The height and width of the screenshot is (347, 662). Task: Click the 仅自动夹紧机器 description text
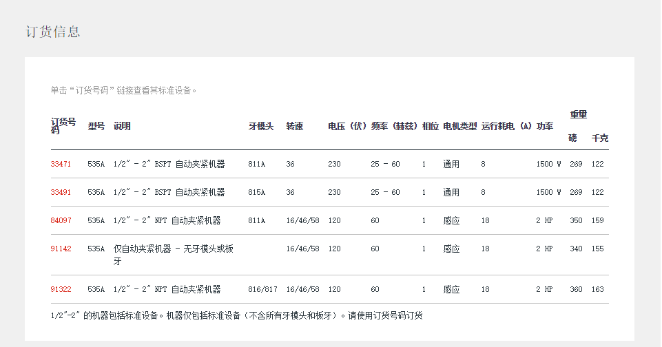pyautogui.click(x=173, y=249)
